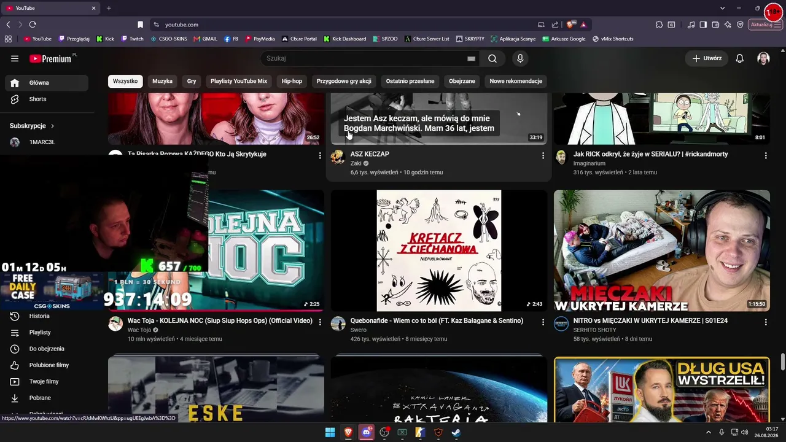Open the 1MARC3L subscription channel
This screenshot has height=442, width=786.
click(x=47, y=142)
